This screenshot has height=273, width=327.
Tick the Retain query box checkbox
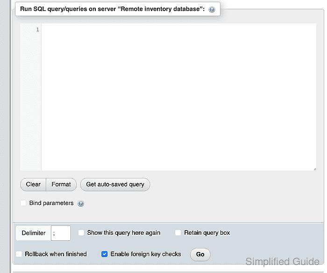coord(178,232)
